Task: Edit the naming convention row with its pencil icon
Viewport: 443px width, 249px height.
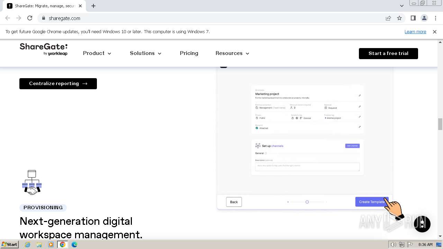Action: [x=360, y=107]
